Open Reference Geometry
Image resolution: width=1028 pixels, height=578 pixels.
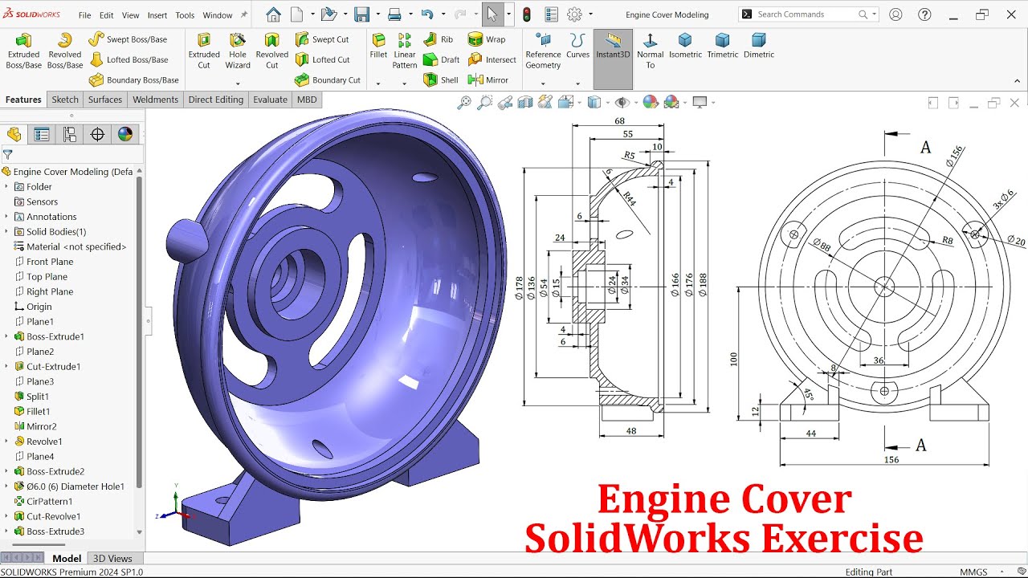pos(543,51)
